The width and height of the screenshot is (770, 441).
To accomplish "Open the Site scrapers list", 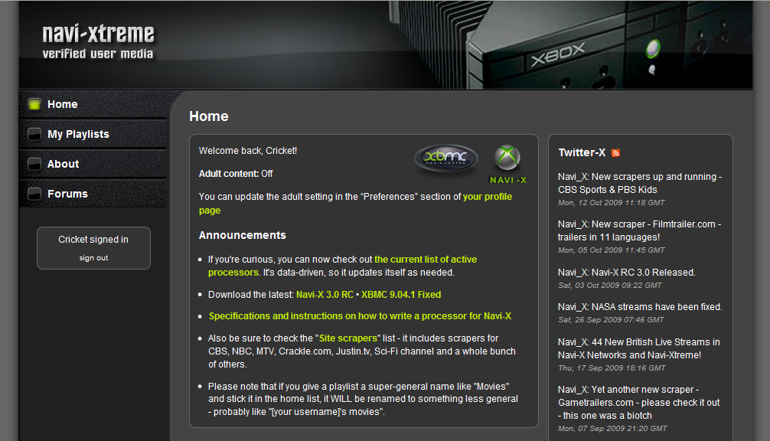I will pyautogui.click(x=348, y=338).
